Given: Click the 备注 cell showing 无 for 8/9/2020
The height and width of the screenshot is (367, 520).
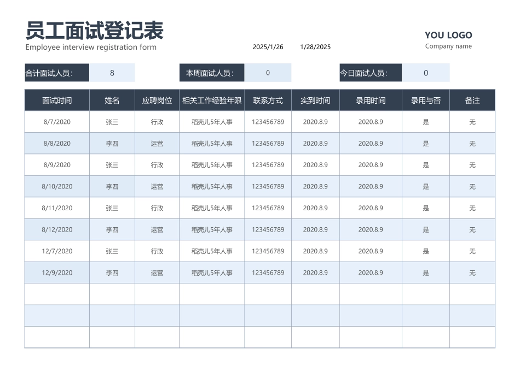Looking at the screenshot, I should click(472, 164).
